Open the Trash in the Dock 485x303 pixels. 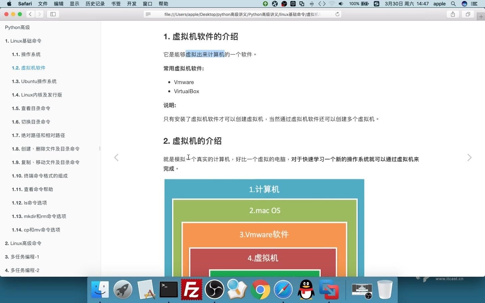click(x=385, y=290)
